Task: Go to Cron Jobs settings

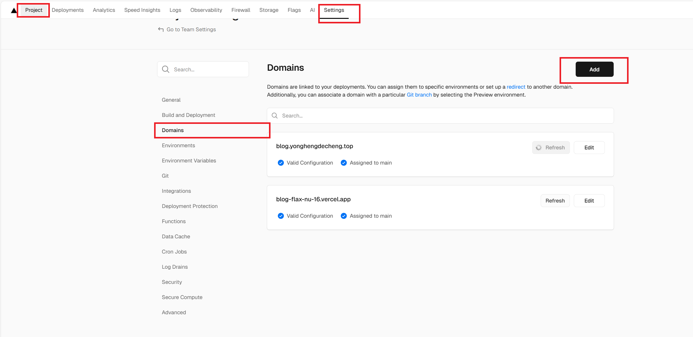Action: click(x=174, y=252)
